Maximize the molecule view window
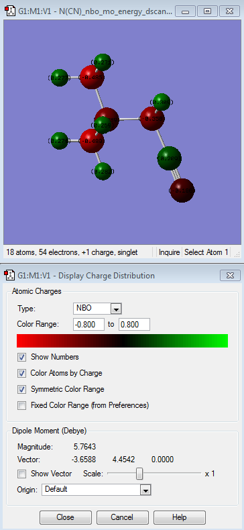The image size is (244, 530). coord(208,11)
